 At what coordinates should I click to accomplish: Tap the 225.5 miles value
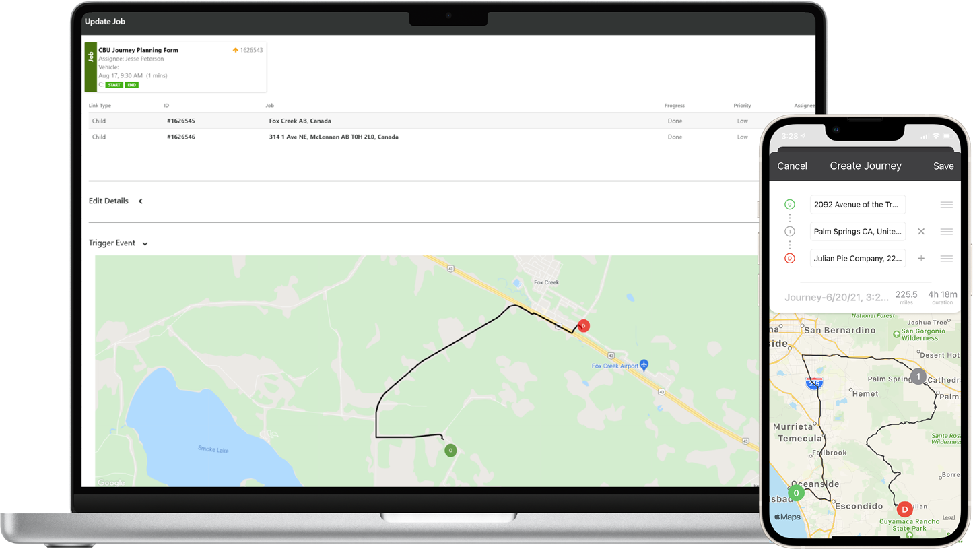pyautogui.click(x=906, y=294)
